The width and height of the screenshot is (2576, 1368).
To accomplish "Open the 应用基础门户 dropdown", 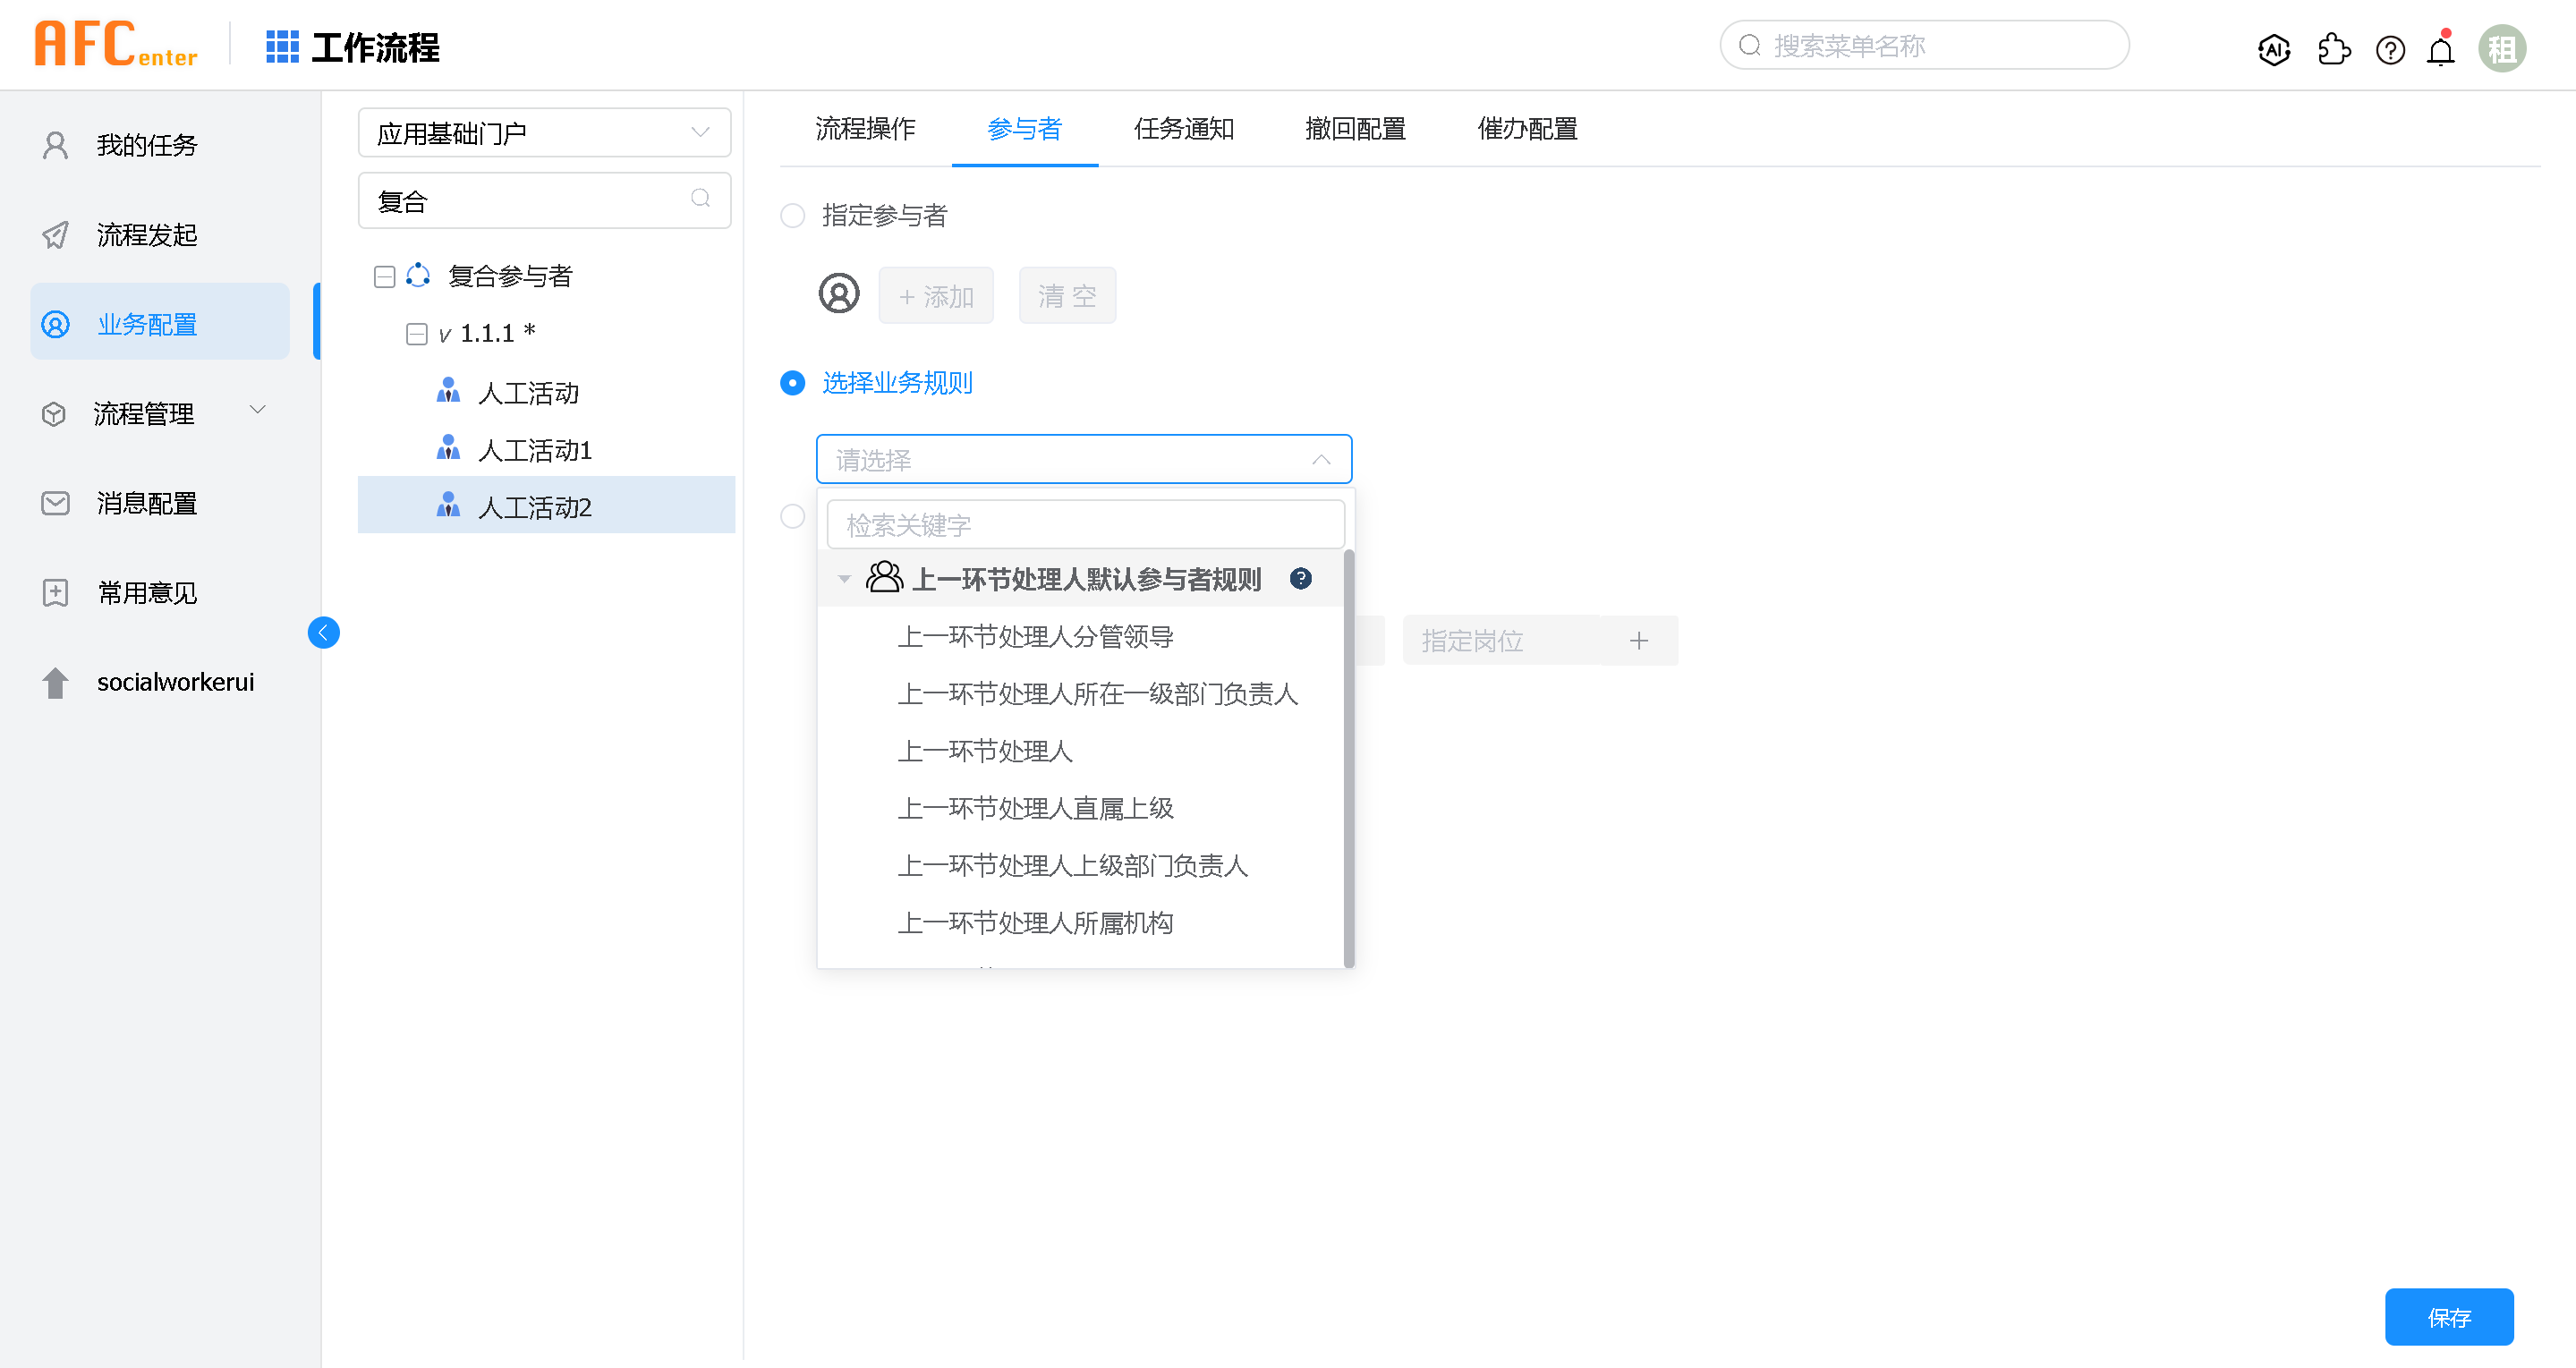I will coord(544,133).
